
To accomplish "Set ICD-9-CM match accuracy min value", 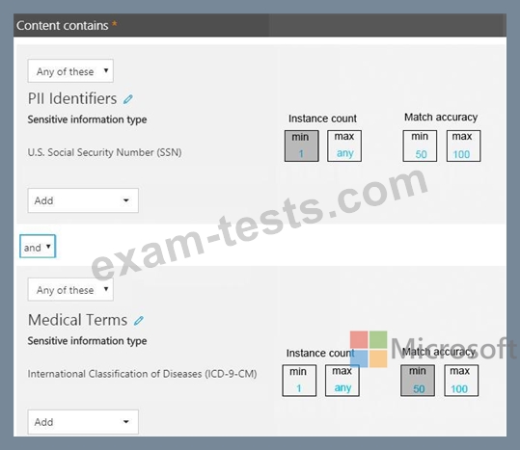I will [x=418, y=381].
